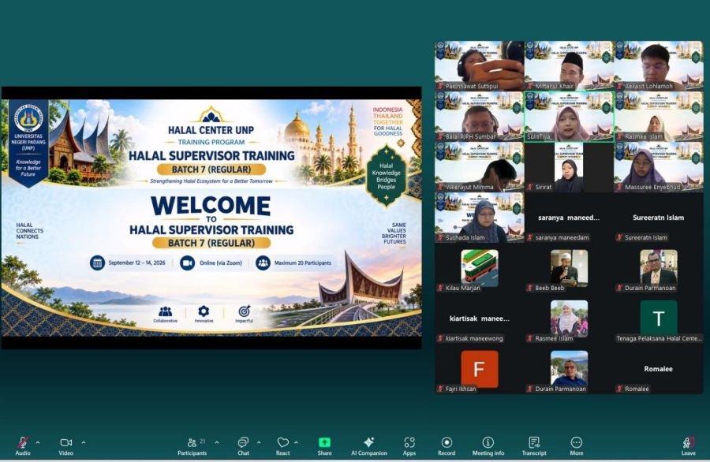This screenshot has height=462, width=710.
Task: Select Sureeratn Islam's participant tile
Action: (x=659, y=218)
